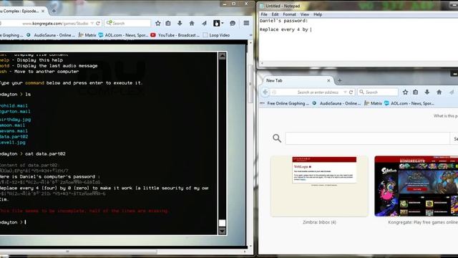Screen dimensions: 458x258
Task: Open Zimbra Inbox thumbnail tile
Action: [320, 186]
